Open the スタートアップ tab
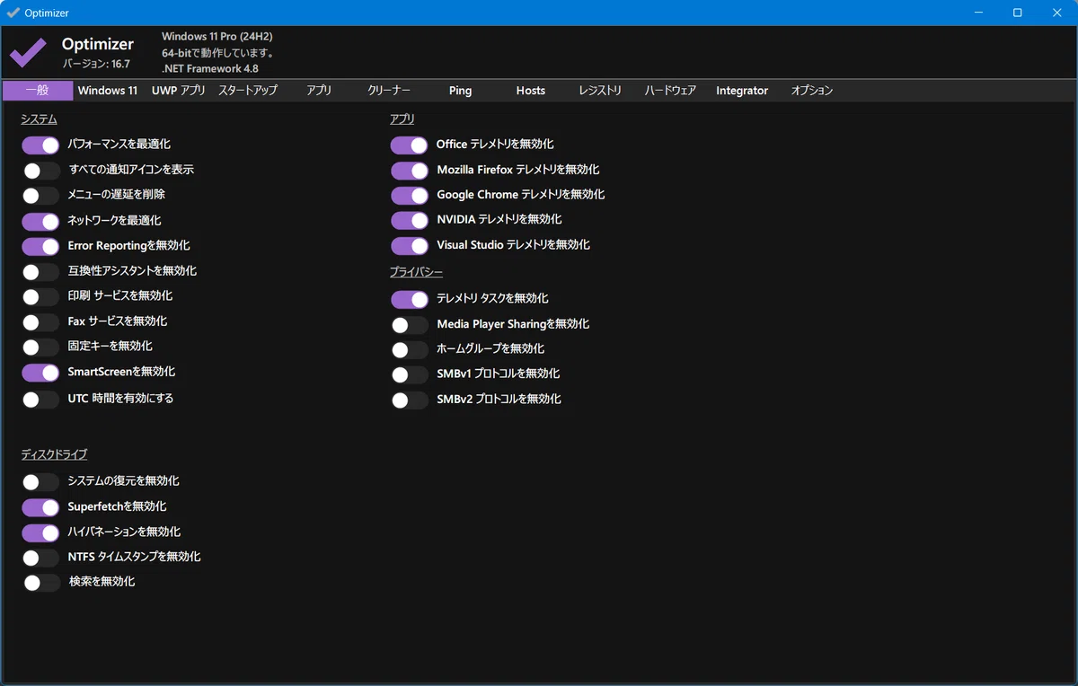Viewport: 1078px width, 686px height. (248, 91)
